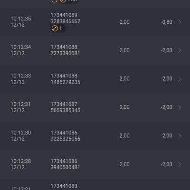Select the badge number 1 beside coin icon
This screenshot has width=190, height=190.
click(x=60, y=28)
